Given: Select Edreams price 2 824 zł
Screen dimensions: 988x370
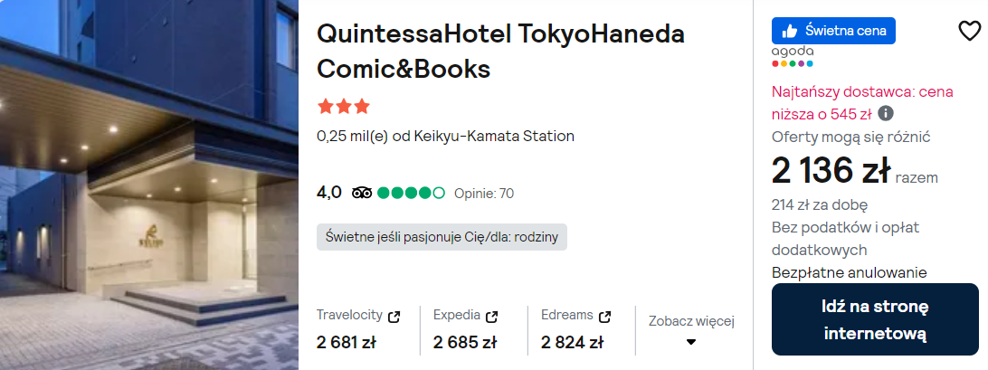Looking at the screenshot, I should (572, 342).
